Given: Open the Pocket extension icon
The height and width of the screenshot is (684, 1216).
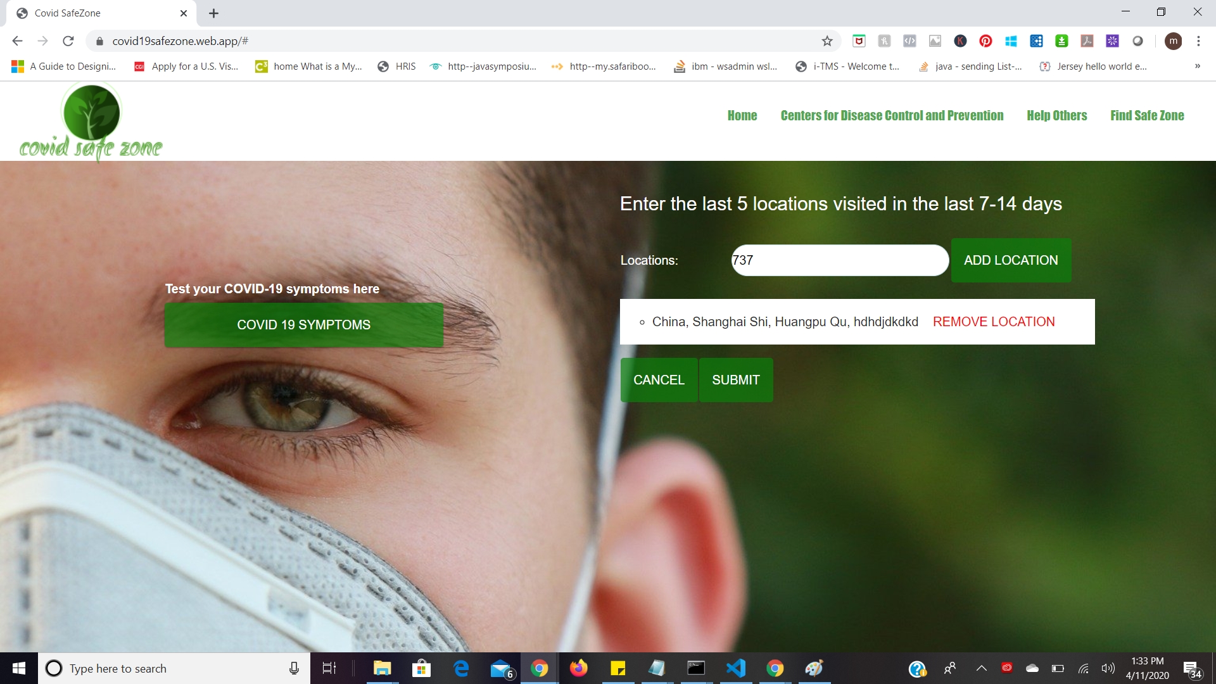Looking at the screenshot, I should 859,41.
